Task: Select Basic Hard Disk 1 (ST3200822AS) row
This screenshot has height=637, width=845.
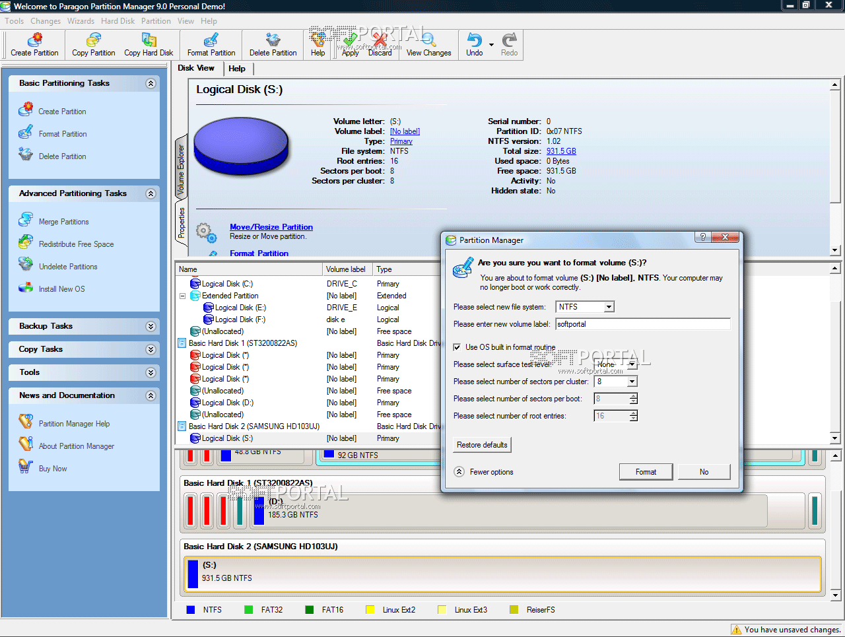Action: (x=243, y=343)
